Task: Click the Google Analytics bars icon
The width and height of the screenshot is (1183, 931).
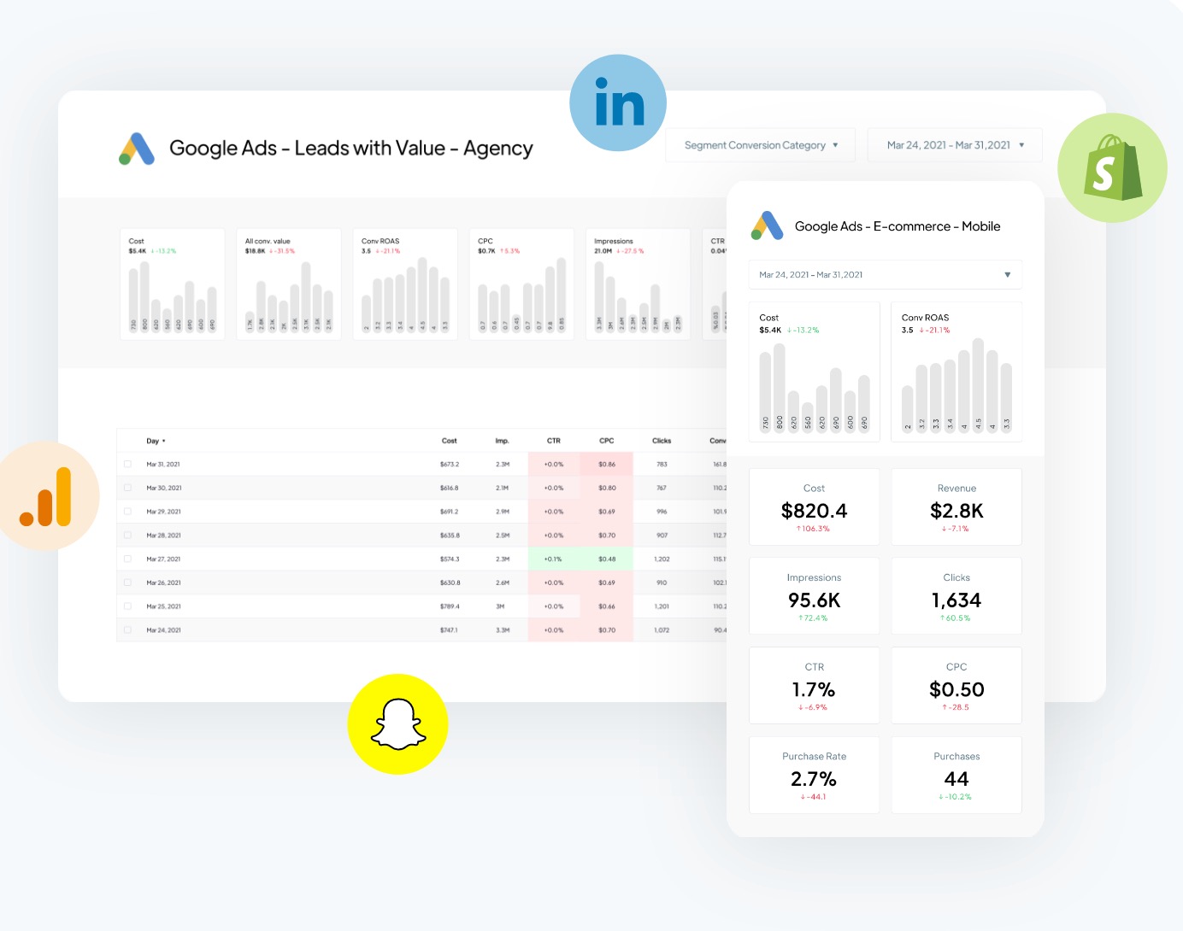Action: [46, 496]
